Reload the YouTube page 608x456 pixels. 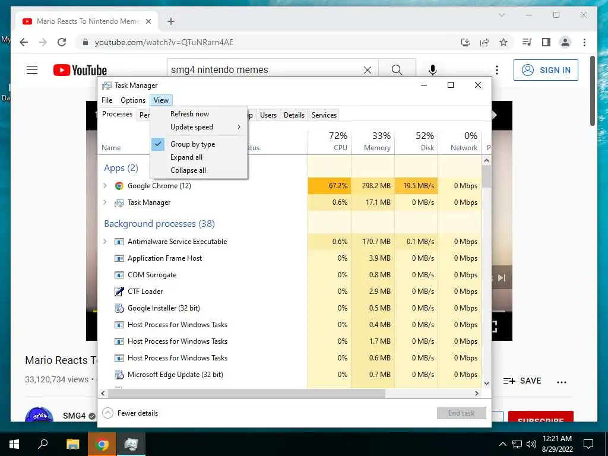pos(62,42)
